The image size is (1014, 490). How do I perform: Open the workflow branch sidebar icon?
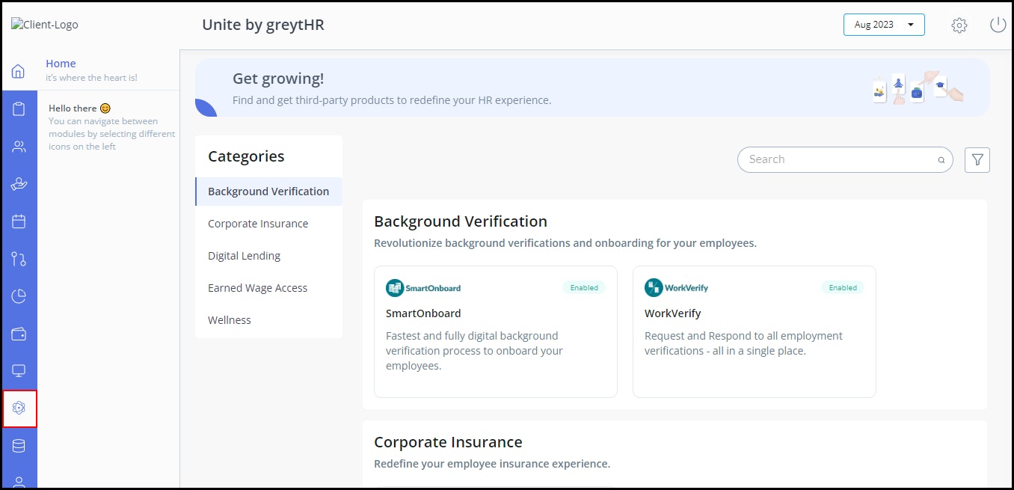pyautogui.click(x=19, y=259)
